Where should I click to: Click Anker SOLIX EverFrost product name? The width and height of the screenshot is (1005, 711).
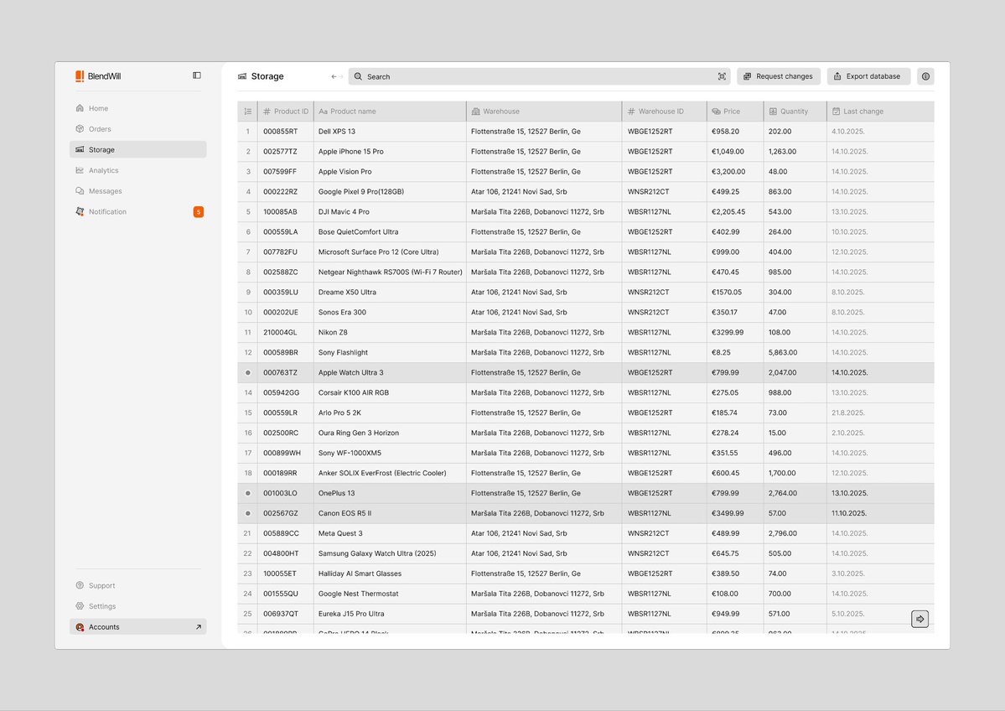pos(382,473)
